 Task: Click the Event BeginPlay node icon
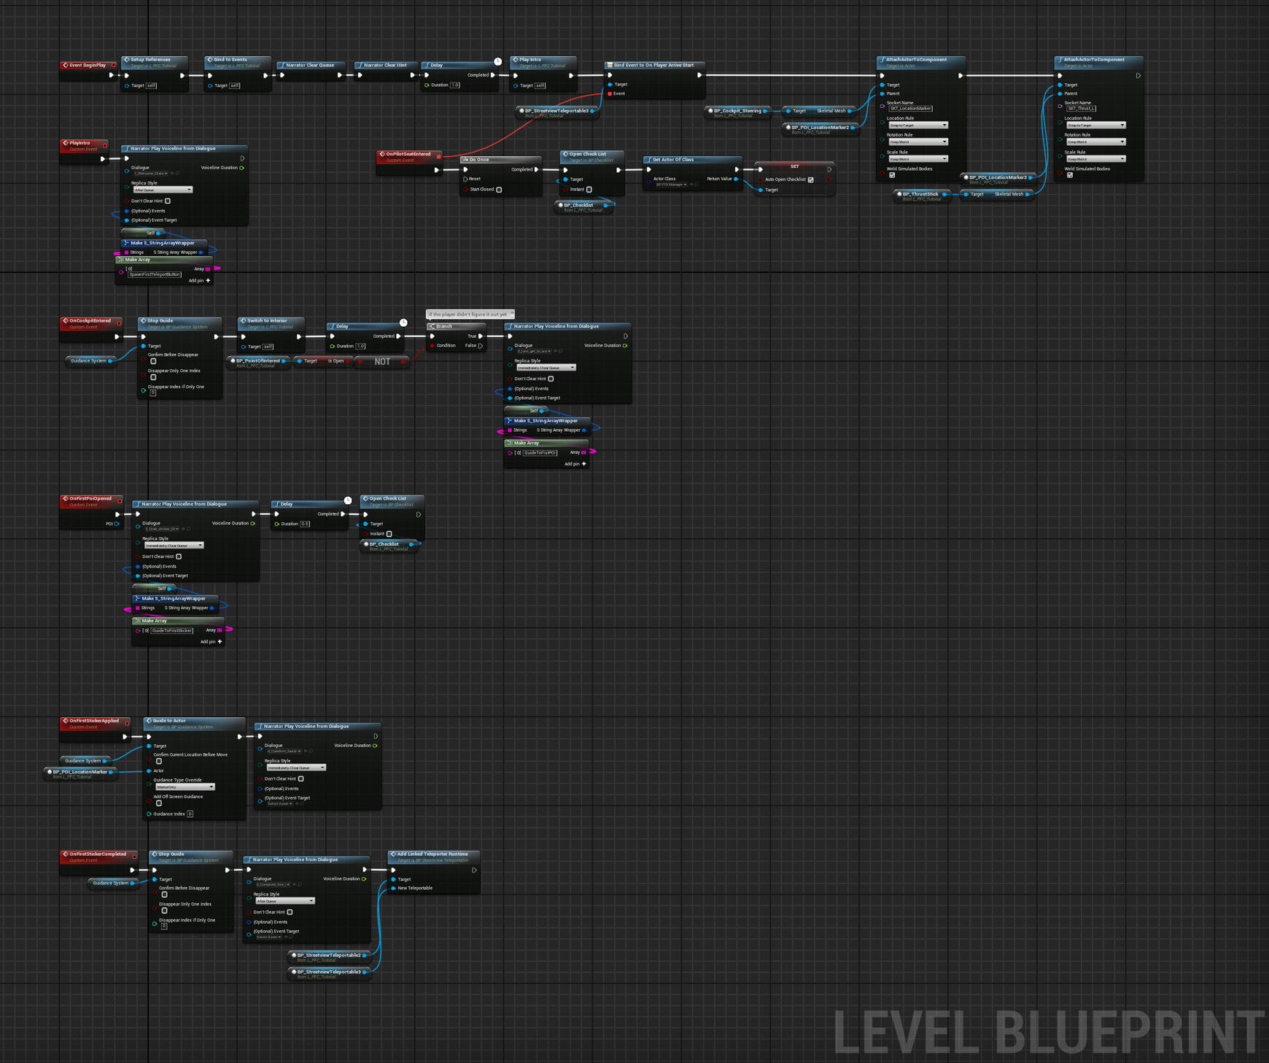(x=66, y=65)
